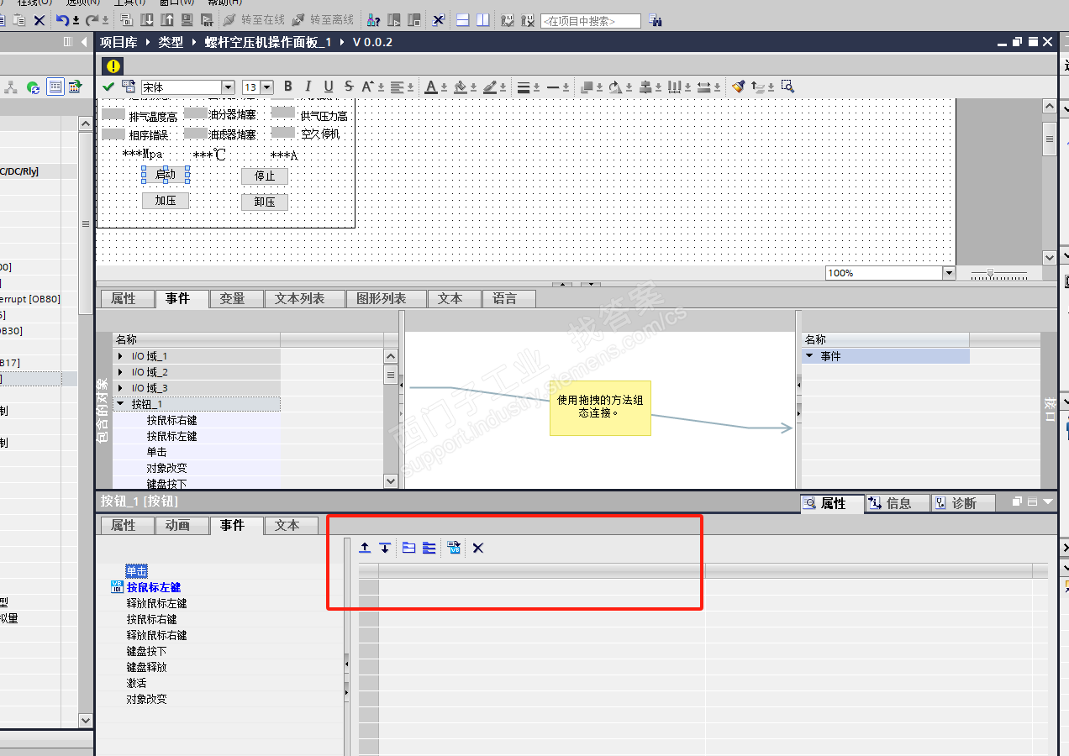Click the zoom selection magnifier icon
The width and height of the screenshot is (1069, 756).
[787, 87]
